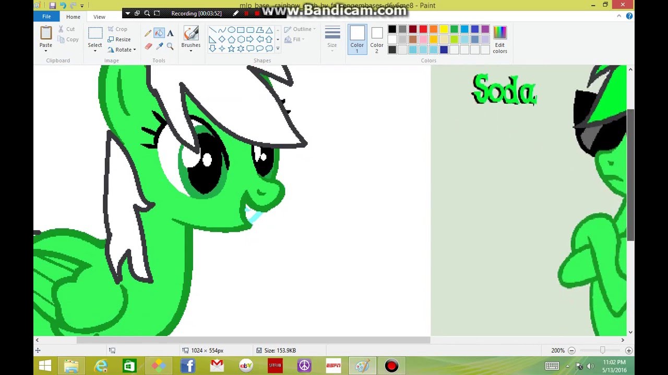Activate Color 1 selector
Image resolution: width=668 pixels, height=375 pixels.
click(357, 39)
